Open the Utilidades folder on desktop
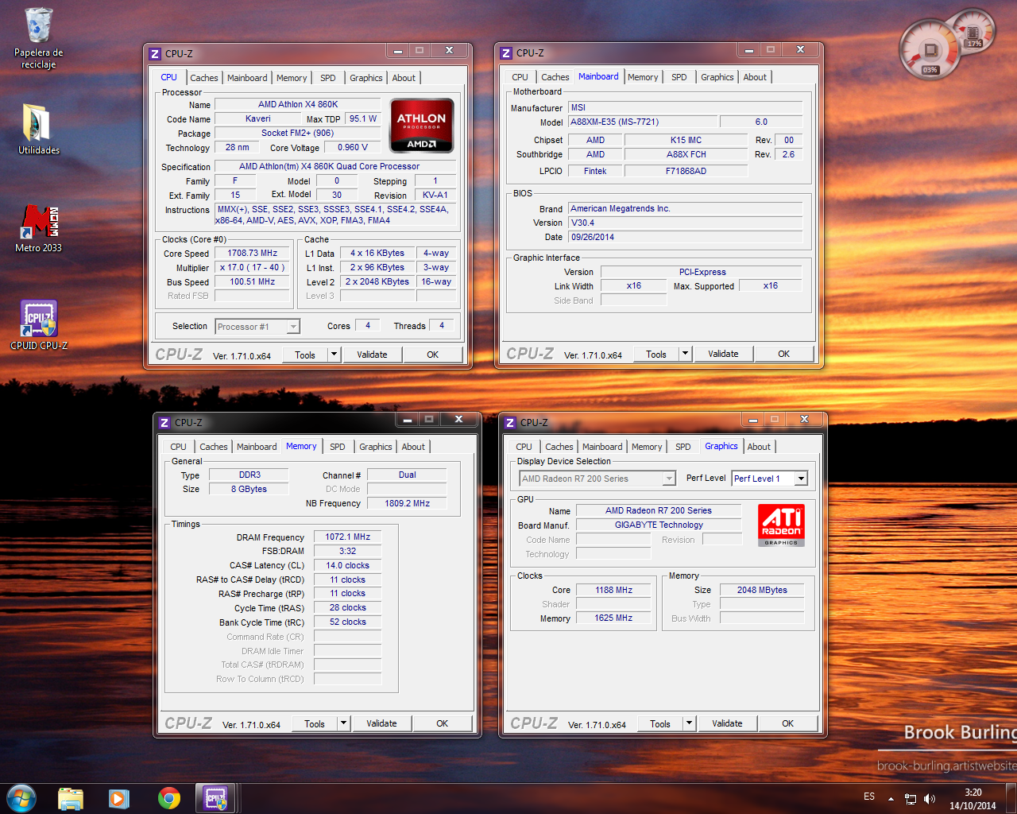The width and height of the screenshot is (1017, 814). pos(38,129)
